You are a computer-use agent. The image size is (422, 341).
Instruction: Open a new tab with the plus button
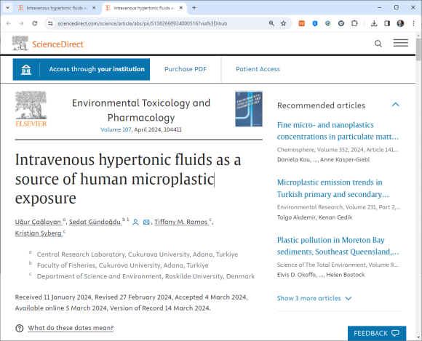tap(194, 8)
